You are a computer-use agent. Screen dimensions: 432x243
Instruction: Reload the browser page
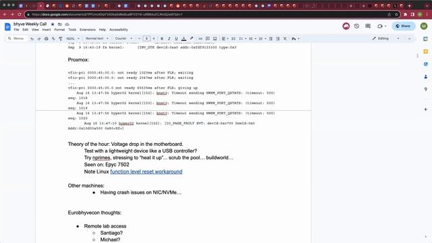(20, 14)
